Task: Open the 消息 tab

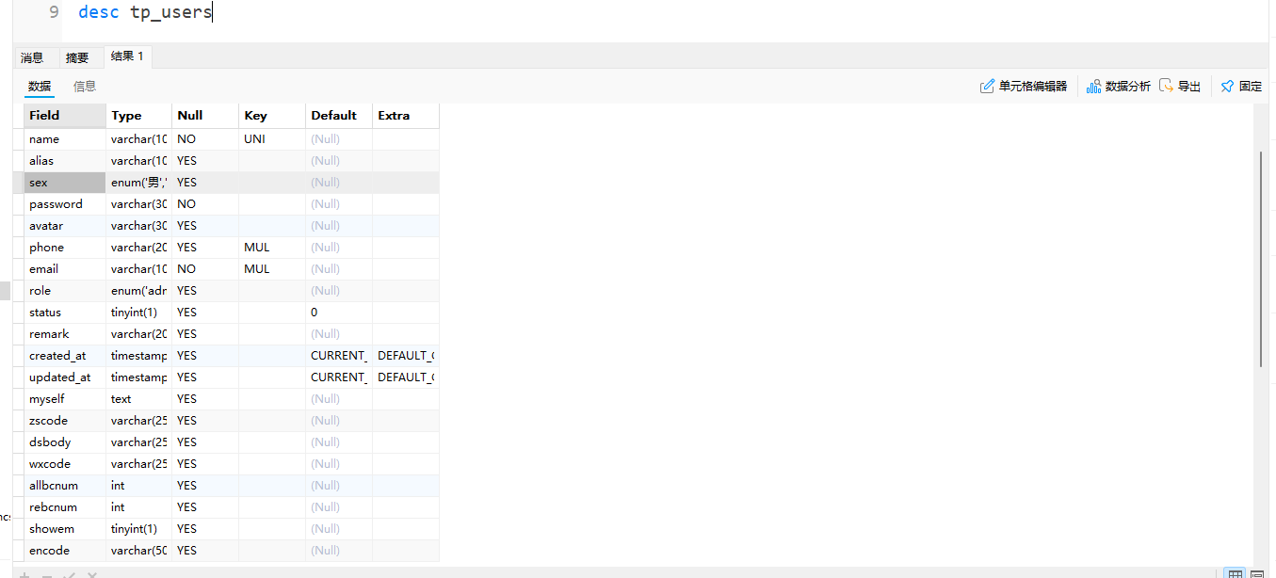Action: tap(32, 57)
